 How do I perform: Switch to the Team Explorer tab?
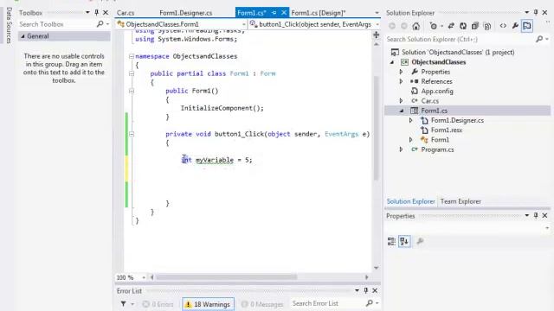pos(461,201)
